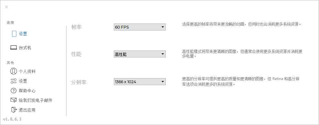The width and height of the screenshot is (319, 125).
Task: Click the 退出应用 button
Action: coord(27,110)
